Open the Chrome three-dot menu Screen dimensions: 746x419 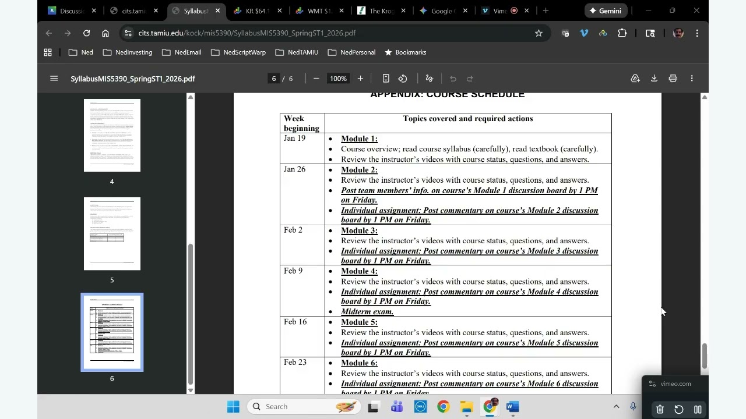(x=697, y=33)
